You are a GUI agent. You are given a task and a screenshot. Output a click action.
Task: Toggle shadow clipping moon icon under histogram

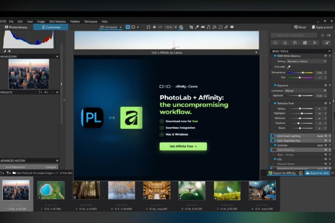[5, 51]
